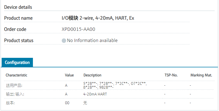This screenshot has width=219, height=111.
Task: Click the Device details heading
Action: [18, 7]
